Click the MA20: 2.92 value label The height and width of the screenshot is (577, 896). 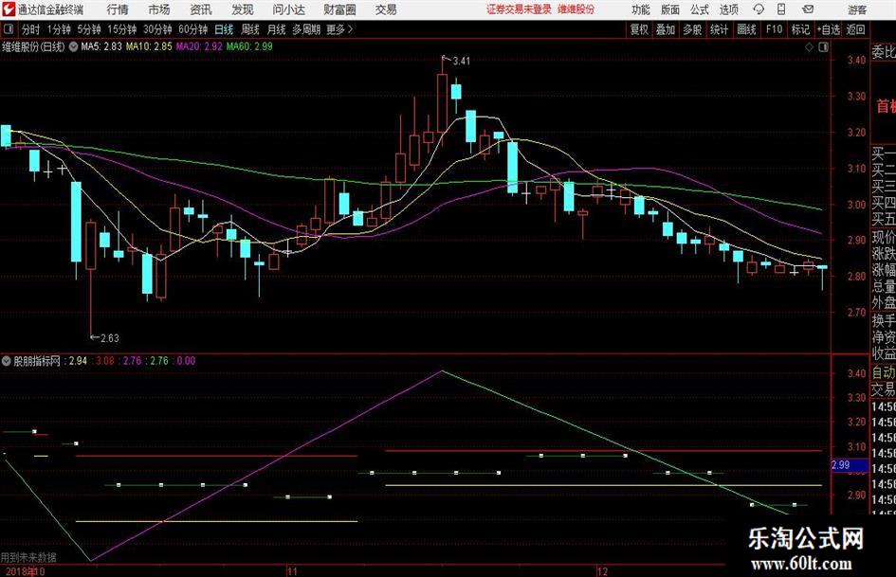point(199,46)
